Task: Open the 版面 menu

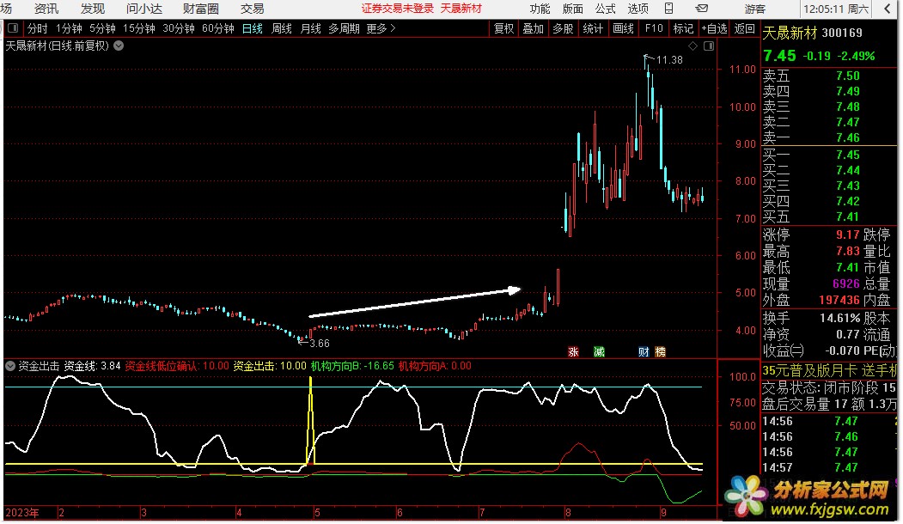Action: coord(572,9)
